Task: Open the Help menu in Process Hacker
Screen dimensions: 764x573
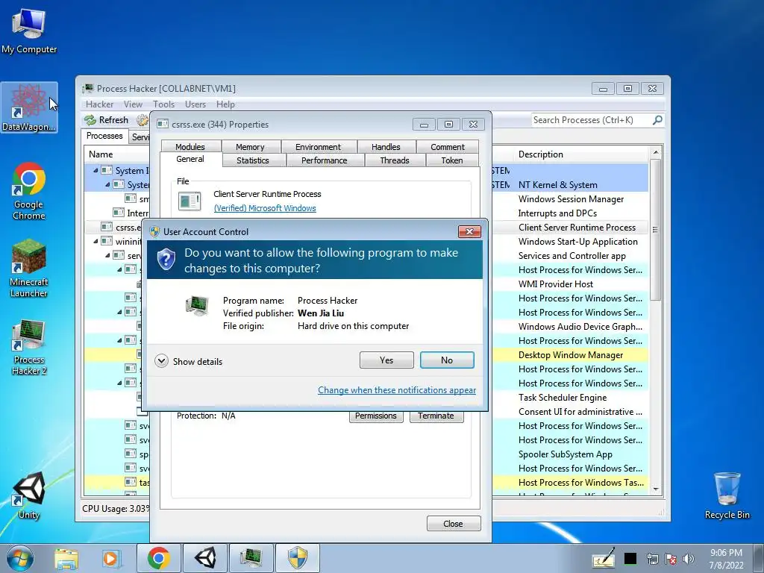Action: point(225,104)
